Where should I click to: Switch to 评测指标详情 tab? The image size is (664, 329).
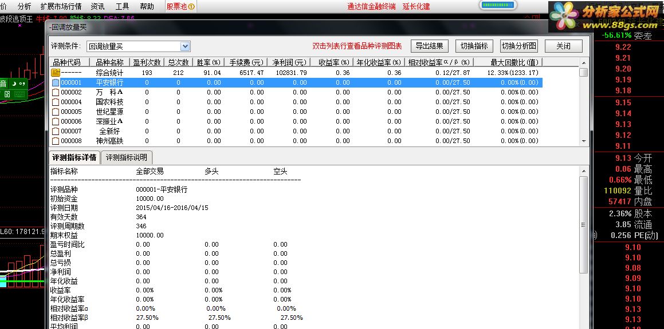click(74, 158)
